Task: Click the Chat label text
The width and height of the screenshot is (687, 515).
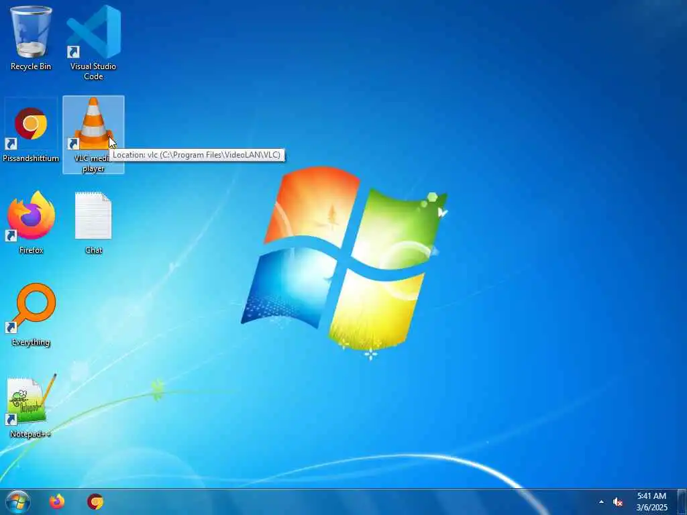Action: (94, 250)
